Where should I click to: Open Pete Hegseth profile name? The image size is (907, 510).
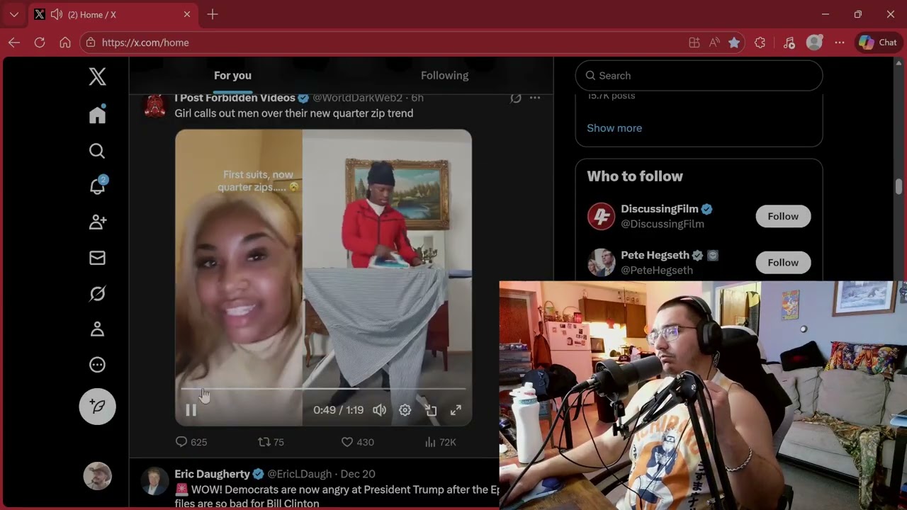pyautogui.click(x=655, y=255)
